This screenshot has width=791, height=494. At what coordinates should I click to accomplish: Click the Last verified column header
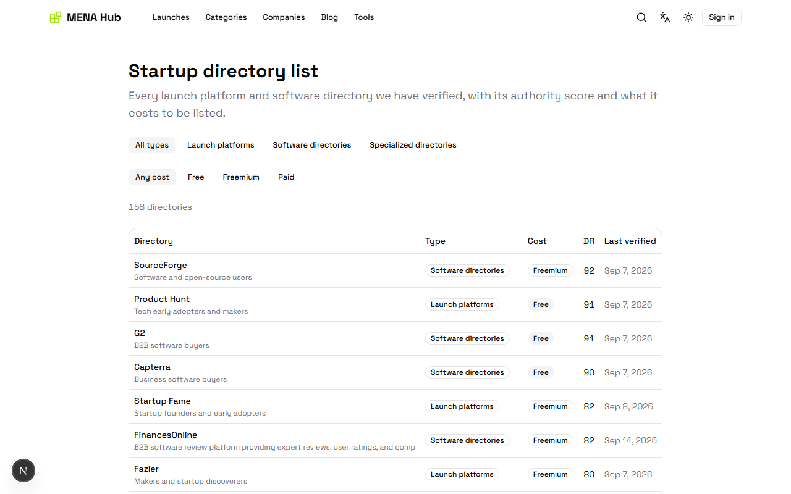(x=630, y=241)
